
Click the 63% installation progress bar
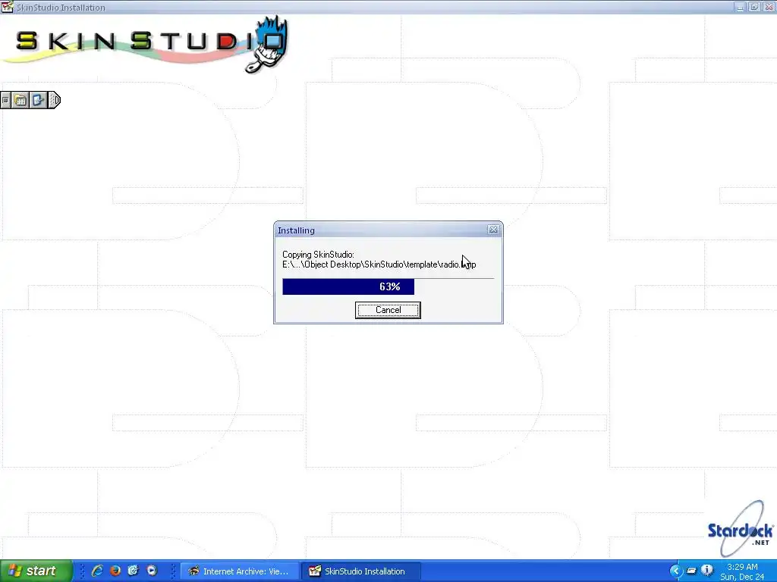pyautogui.click(x=388, y=286)
